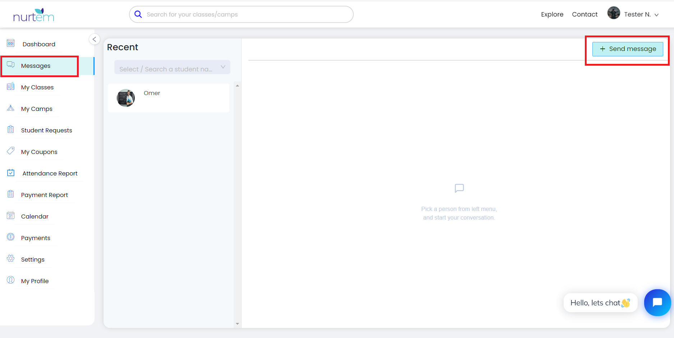674x338 pixels.
Task: Open the live chat bubble button
Action: [657, 302]
